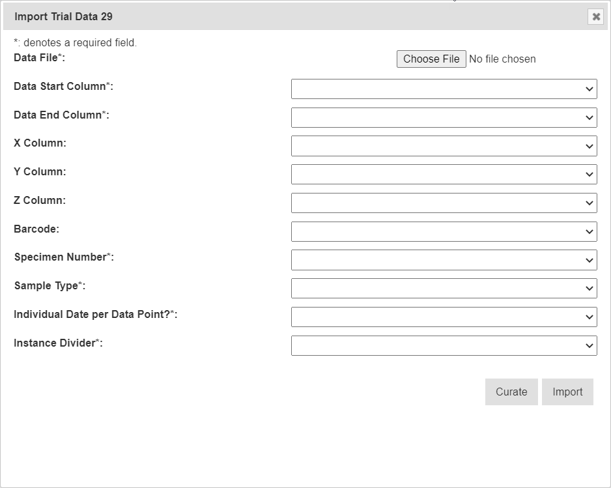Close the Import Trial Data dialog

tap(595, 17)
